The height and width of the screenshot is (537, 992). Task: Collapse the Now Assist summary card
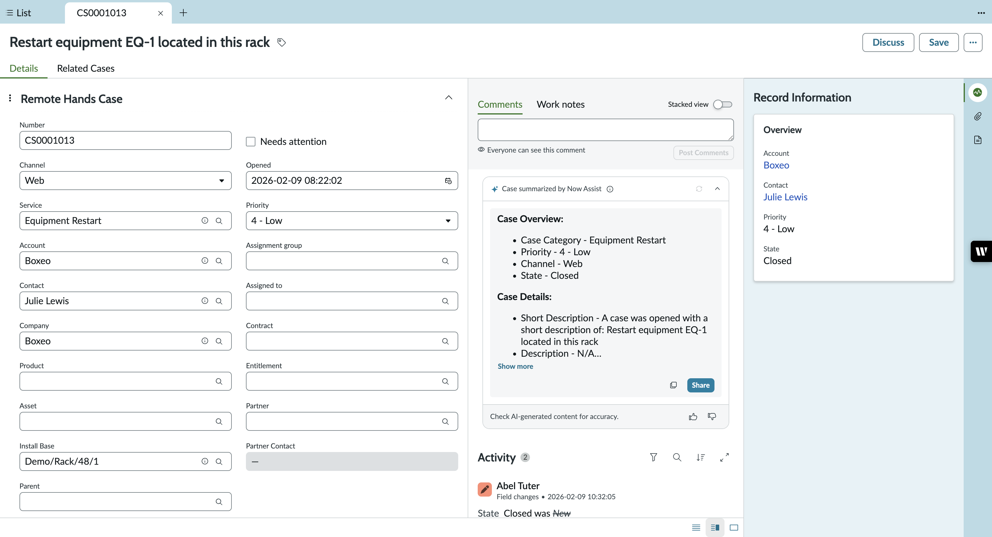point(717,189)
